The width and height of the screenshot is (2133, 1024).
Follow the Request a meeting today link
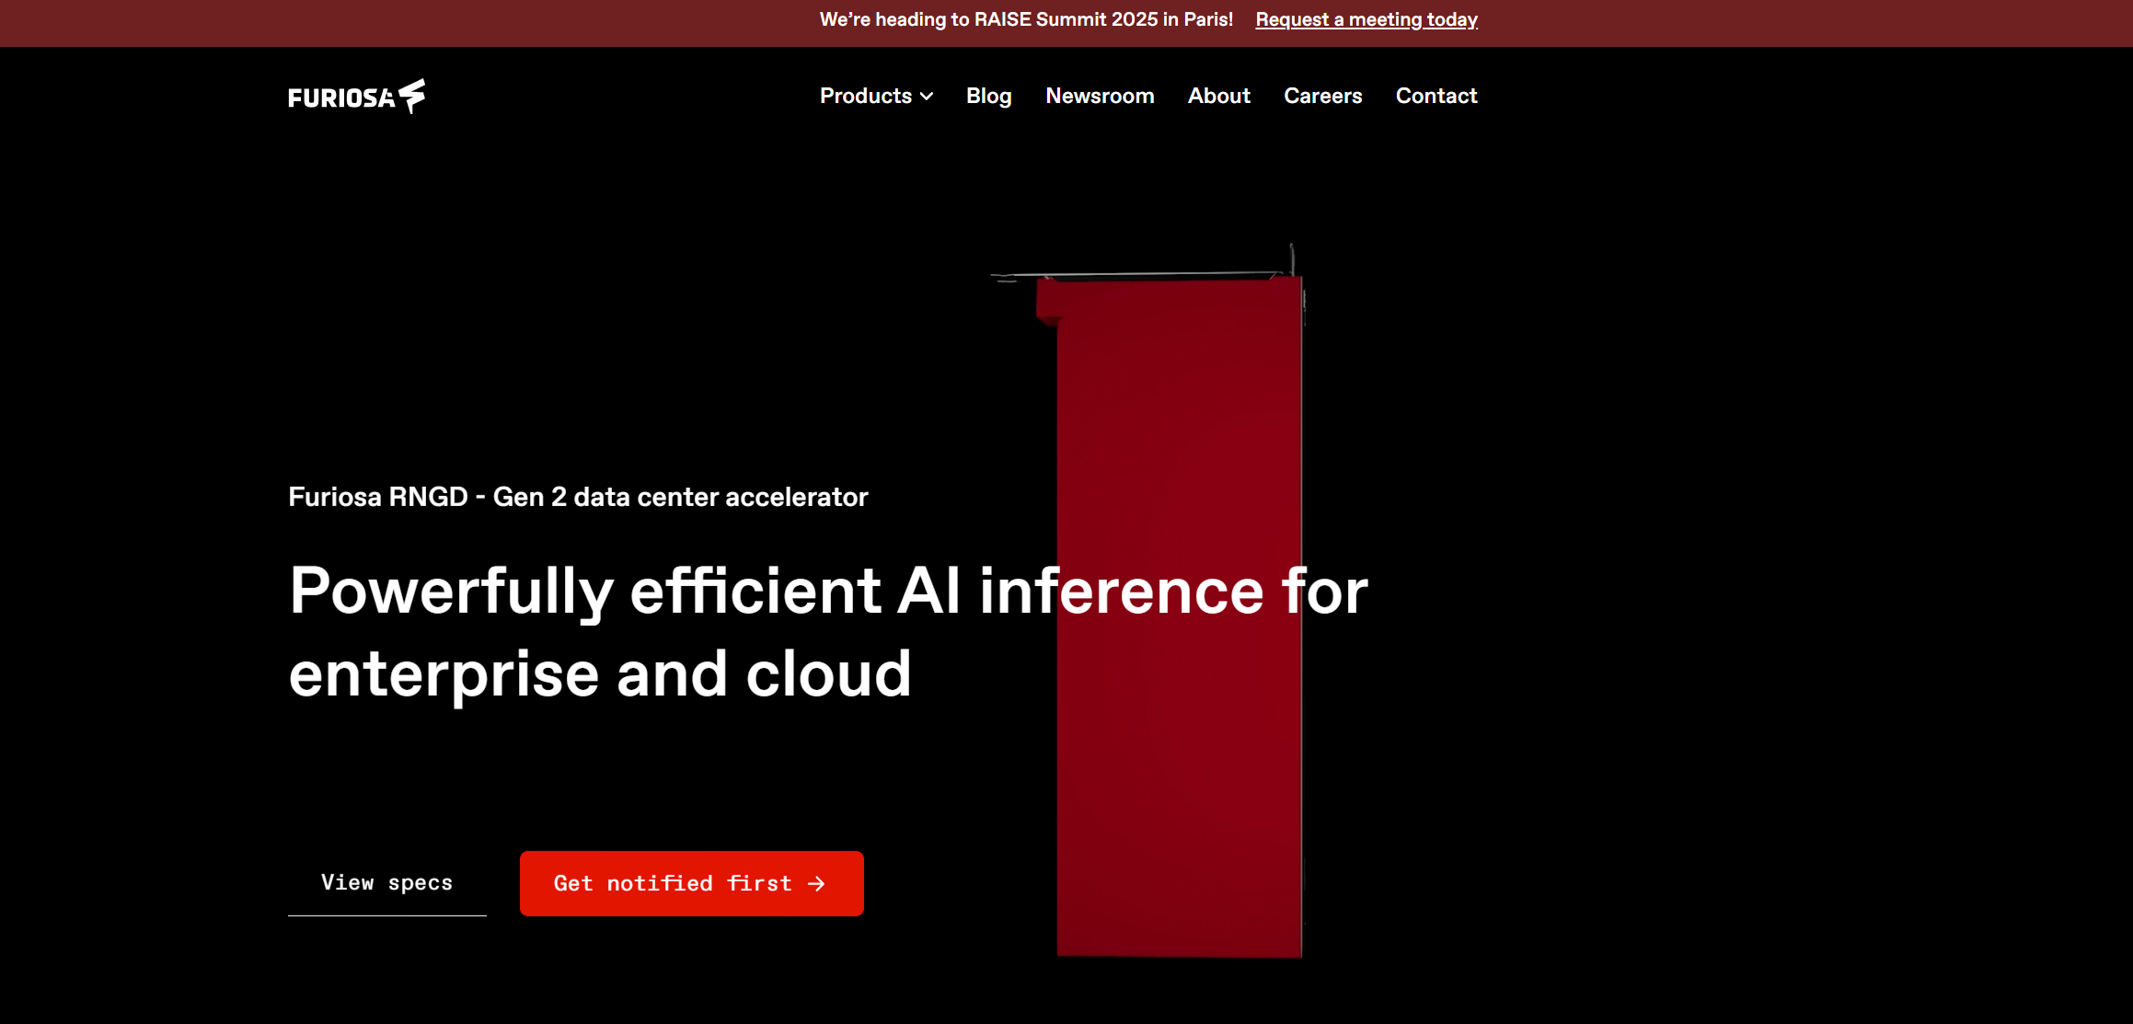(1366, 19)
